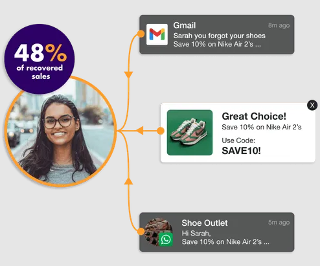
Task: Open the 'Sarah you forgot your shoes' message
Action: tap(220, 36)
